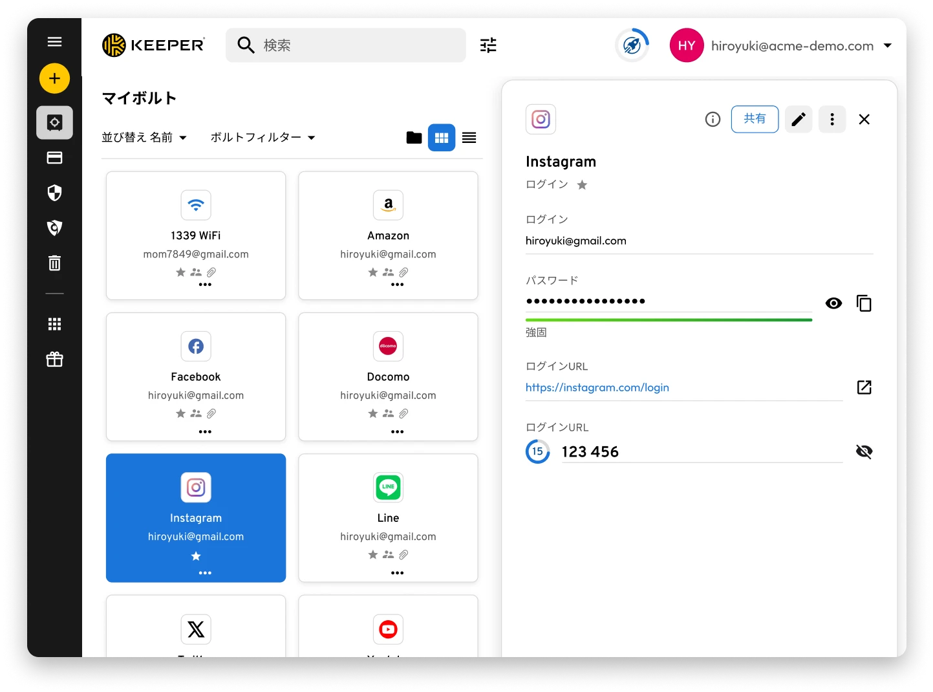This screenshot has width=933, height=692.
Task: Click the search magnifier icon
Action: pos(246,45)
